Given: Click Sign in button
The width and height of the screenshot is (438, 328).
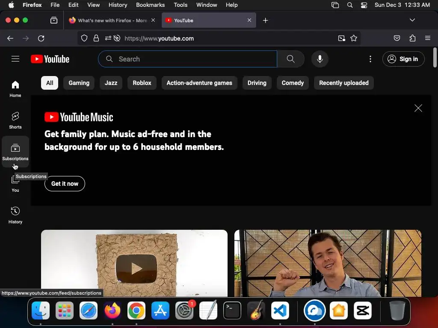Looking at the screenshot, I should [403, 59].
